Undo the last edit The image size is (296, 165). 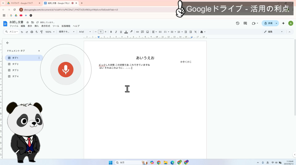[22, 32]
